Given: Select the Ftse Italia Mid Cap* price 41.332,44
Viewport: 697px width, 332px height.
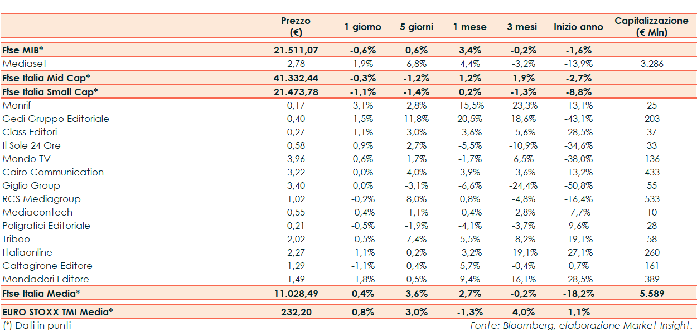Looking at the screenshot, I should tap(296, 78).
